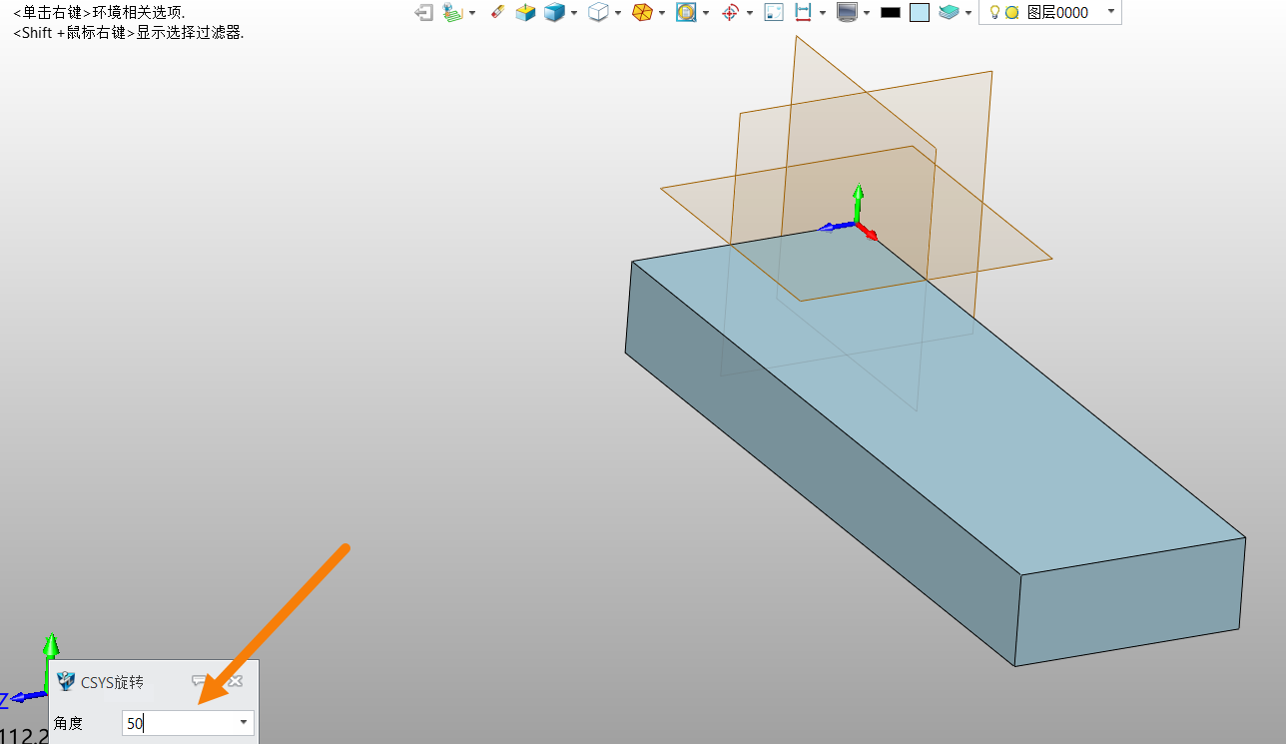The width and height of the screenshot is (1286, 744).
Task: Click the zoom magnifier window icon
Action: point(686,13)
